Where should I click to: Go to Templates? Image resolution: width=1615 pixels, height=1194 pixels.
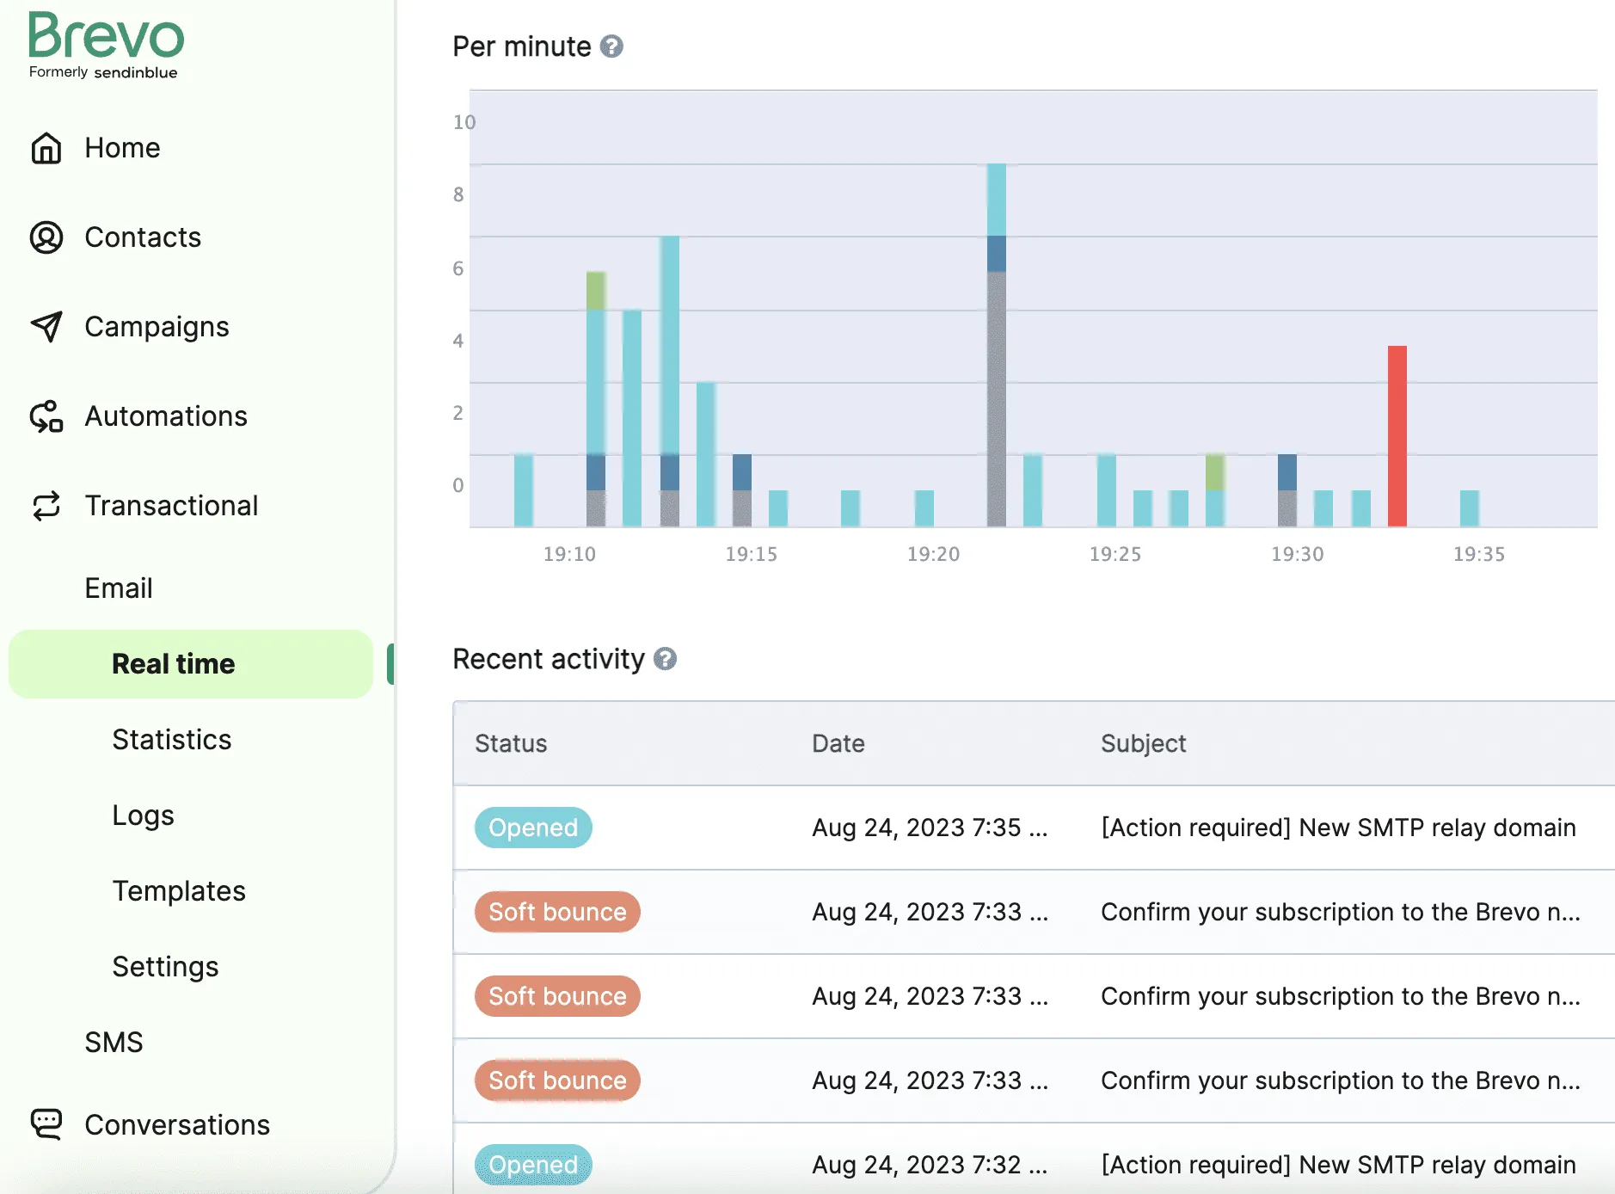pyautogui.click(x=179, y=891)
